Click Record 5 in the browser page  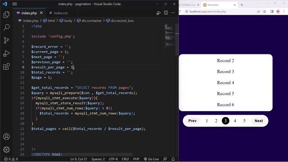coord(225,94)
